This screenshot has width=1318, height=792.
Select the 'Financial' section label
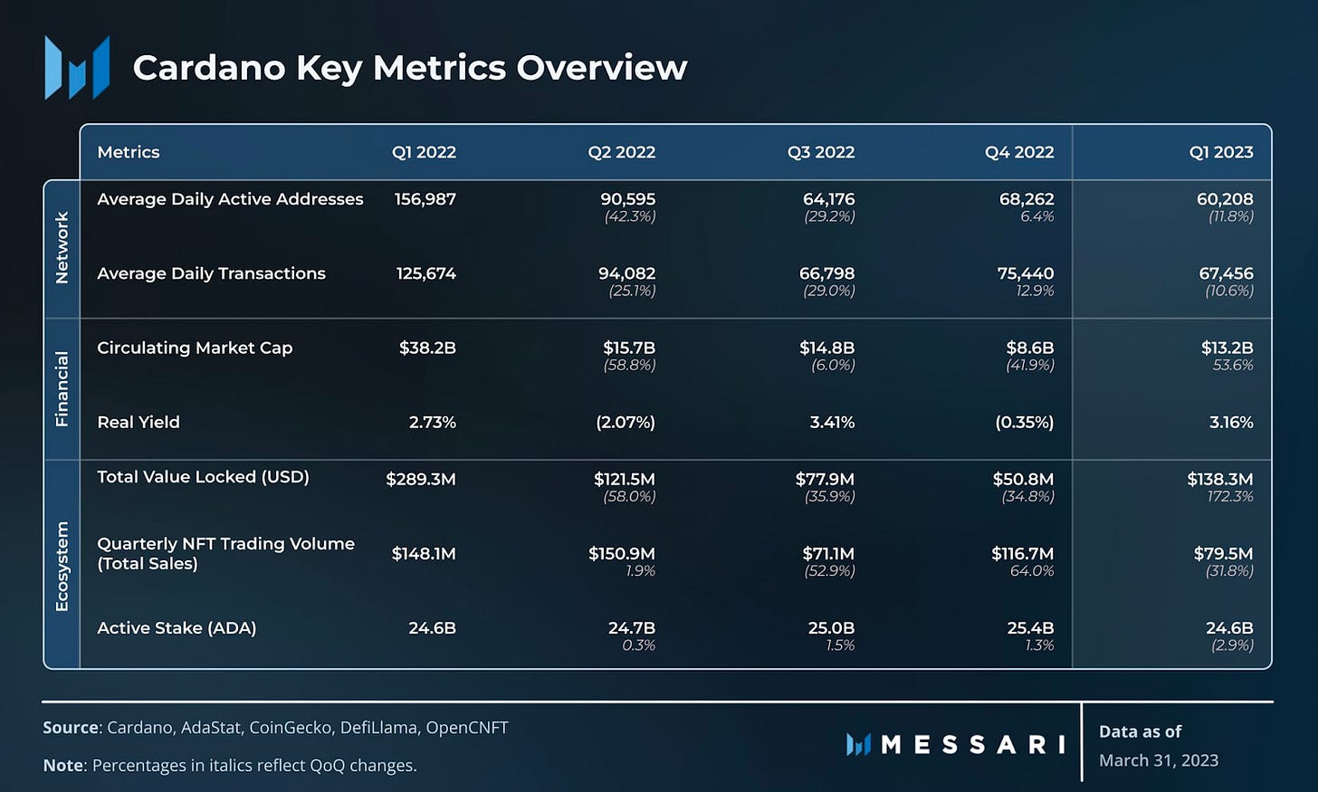click(62, 389)
